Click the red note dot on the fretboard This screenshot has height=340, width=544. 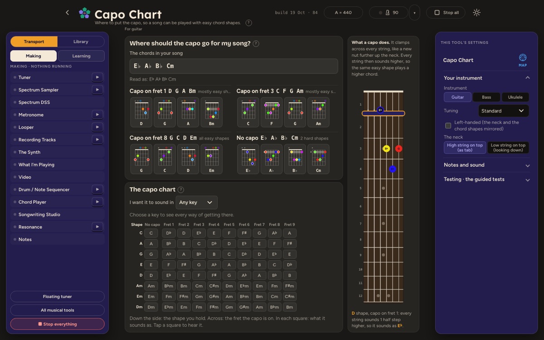click(398, 148)
